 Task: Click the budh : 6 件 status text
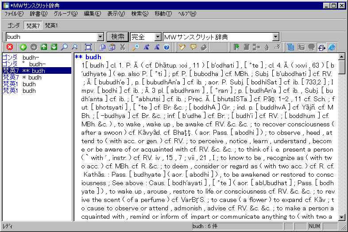pos(205,226)
